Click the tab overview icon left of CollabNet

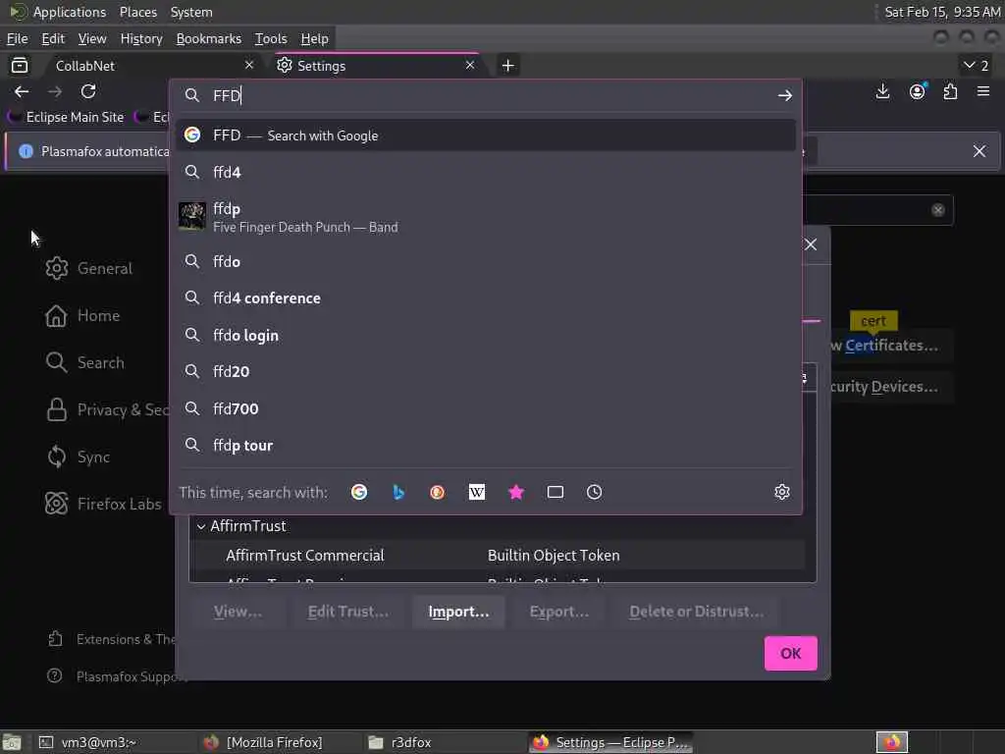click(20, 66)
